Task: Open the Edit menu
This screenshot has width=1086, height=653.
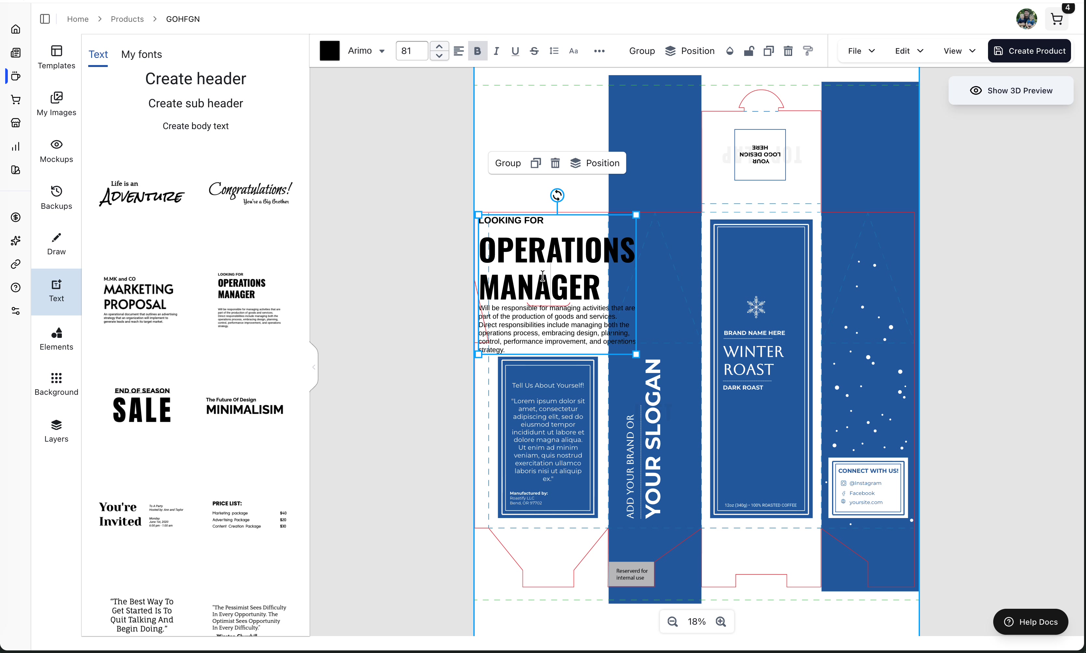Action: (x=909, y=51)
